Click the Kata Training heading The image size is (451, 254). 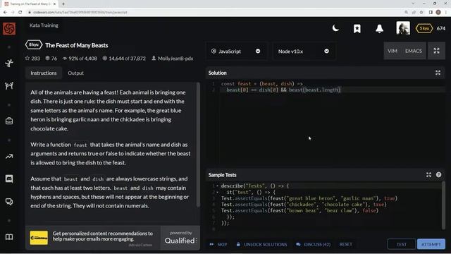click(44, 25)
